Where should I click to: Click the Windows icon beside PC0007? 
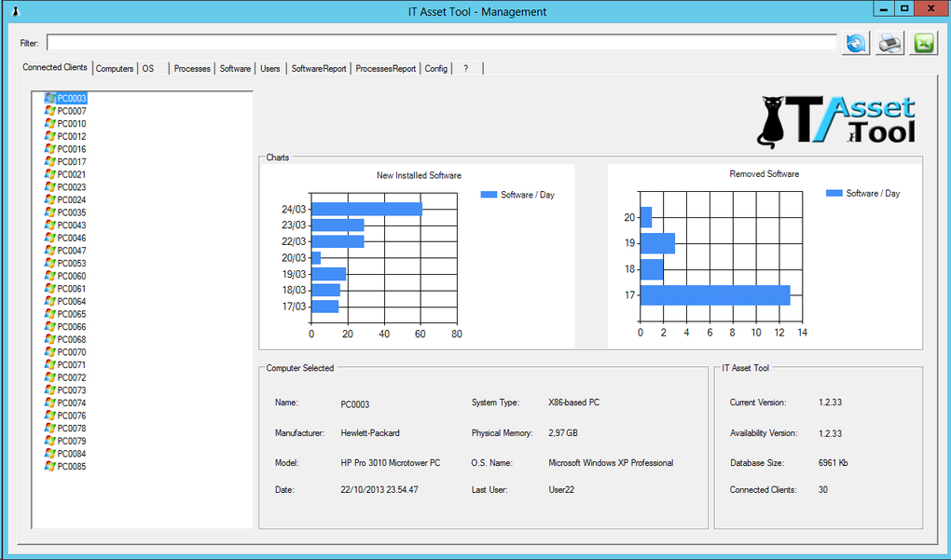point(49,111)
